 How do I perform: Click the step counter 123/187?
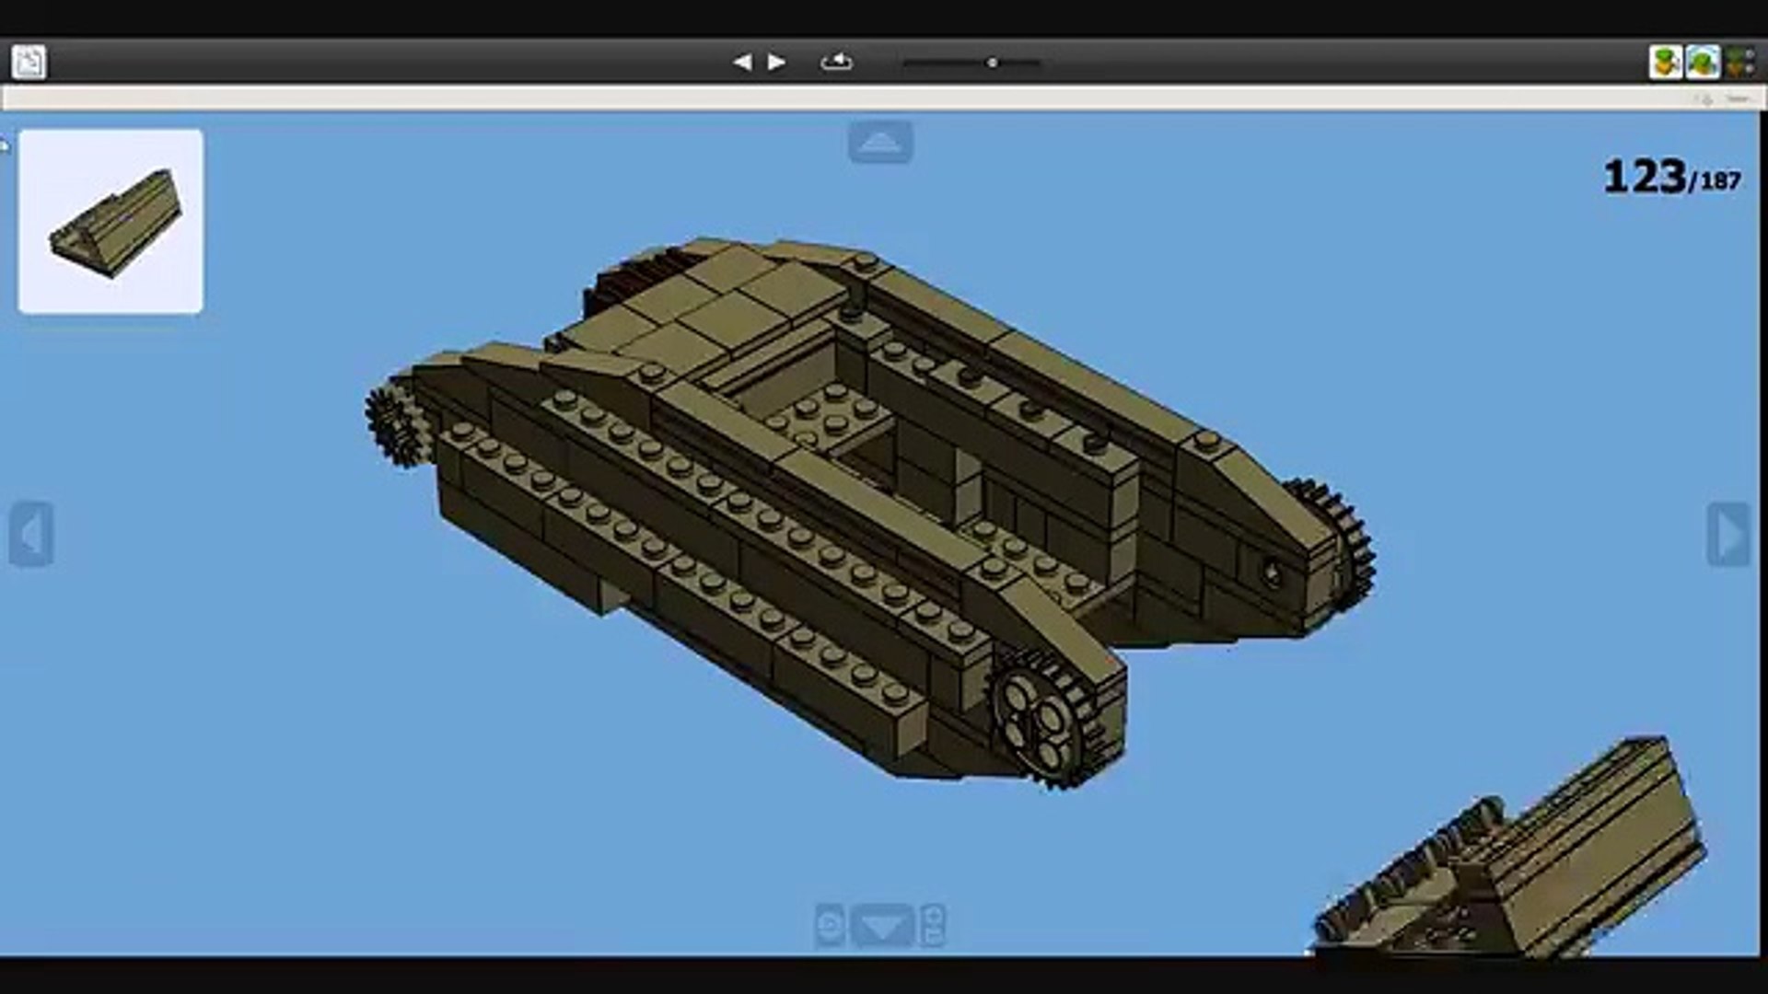1671,177
